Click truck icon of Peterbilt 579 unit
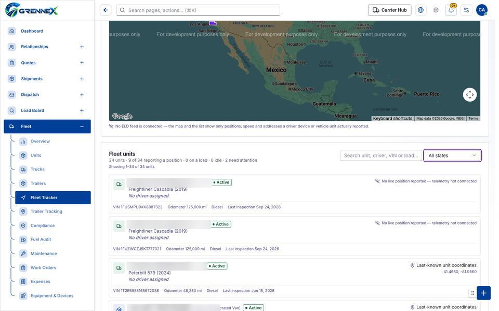This screenshot has height=311, width=499. click(119, 268)
